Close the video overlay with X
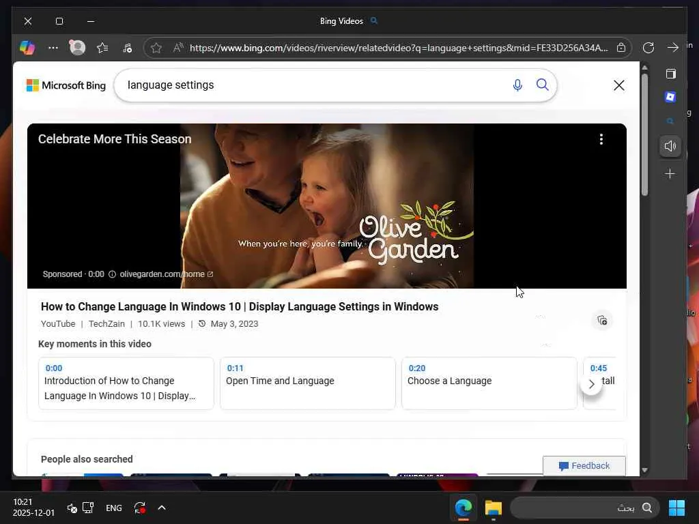Screen dimensions: 699x524 coord(618,85)
